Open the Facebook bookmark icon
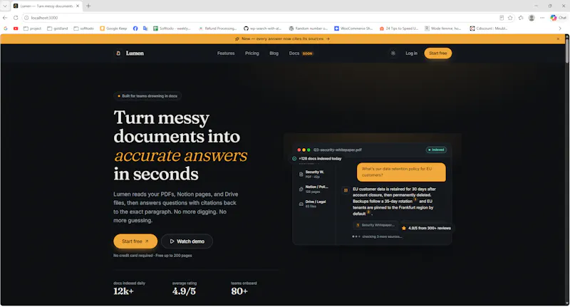The width and height of the screenshot is (570, 307). 135,28
